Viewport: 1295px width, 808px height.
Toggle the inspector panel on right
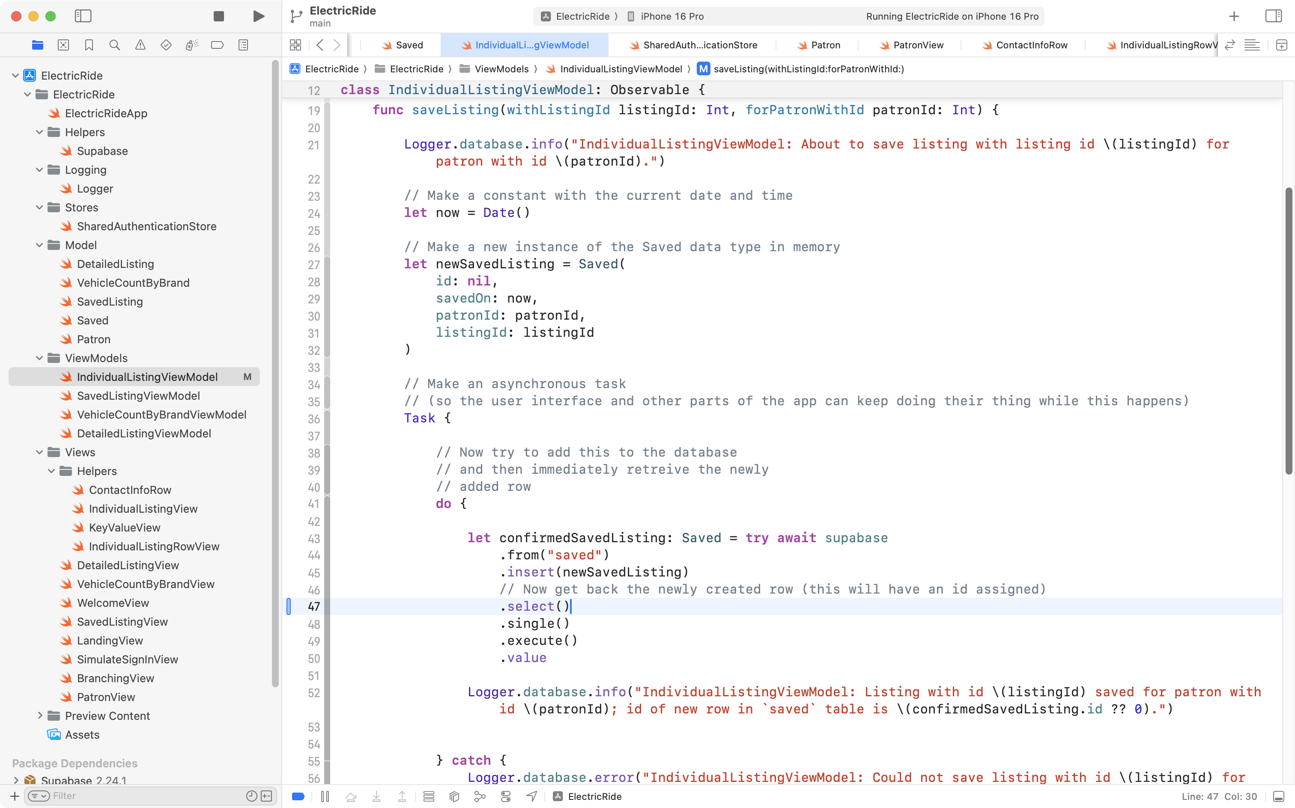click(x=1273, y=16)
